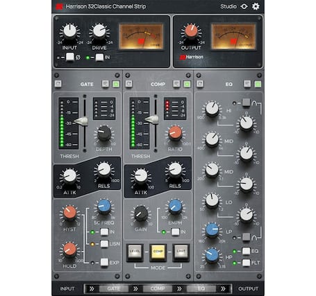
Task: Toggle the LO band bell shape switch
Action: 247,237
